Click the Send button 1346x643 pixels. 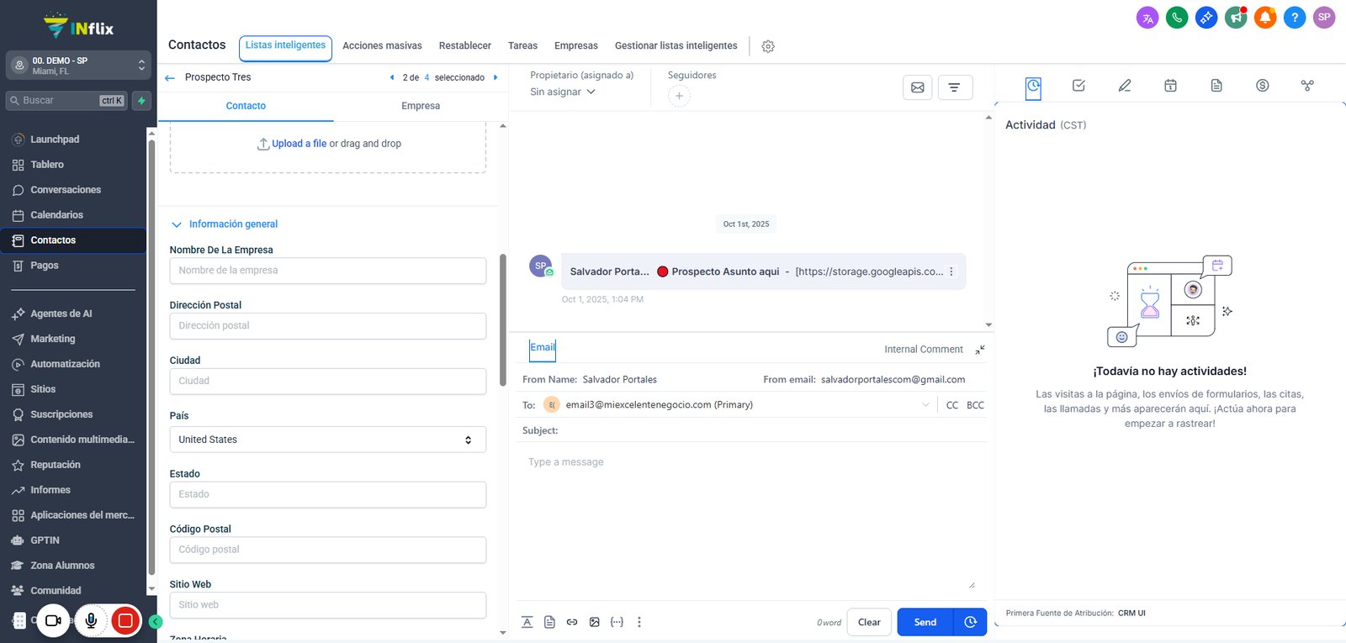[925, 622]
